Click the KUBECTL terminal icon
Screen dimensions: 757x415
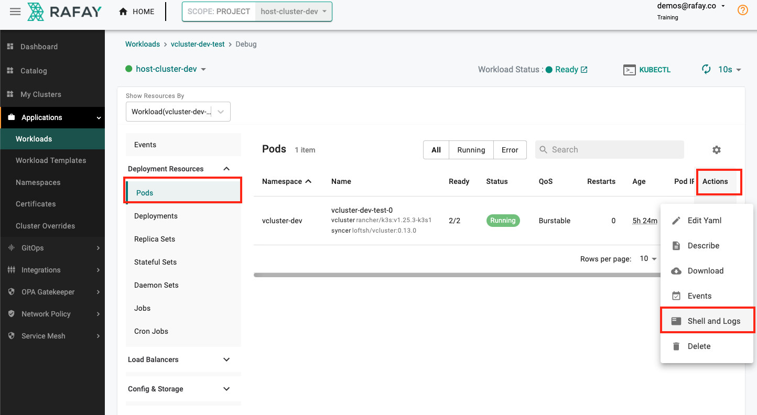pos(630,70)
